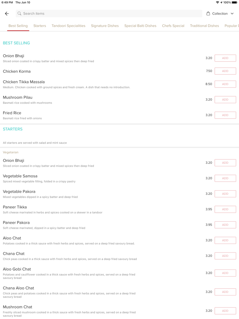
Task: Switch to the Starters tab
Action: click(x=40, y=26)
